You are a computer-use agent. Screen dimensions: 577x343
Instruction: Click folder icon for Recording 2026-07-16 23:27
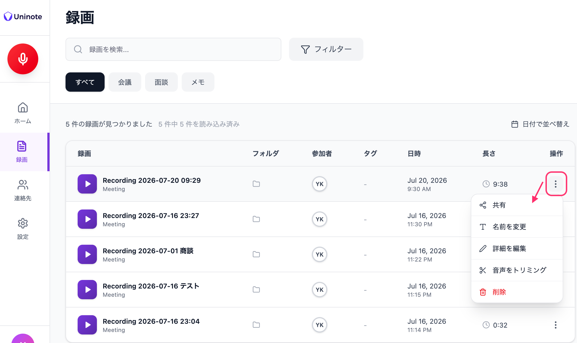tap(256, 219)
